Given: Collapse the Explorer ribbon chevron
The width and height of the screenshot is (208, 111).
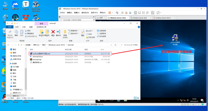Looking at the screenshot, I should (136, 27).
